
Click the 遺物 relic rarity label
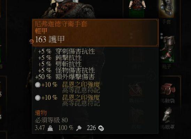pyautogui.click(x=41, y=113)
